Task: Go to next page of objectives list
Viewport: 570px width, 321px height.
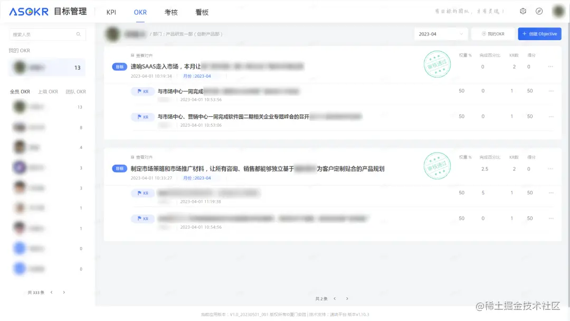Action: [347, 298]
